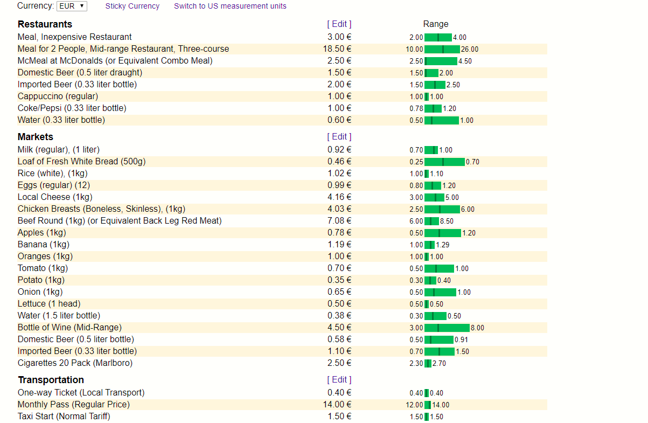Select the Markets section heading
Viewport: 648px width, 423px height.
(36, 137)
